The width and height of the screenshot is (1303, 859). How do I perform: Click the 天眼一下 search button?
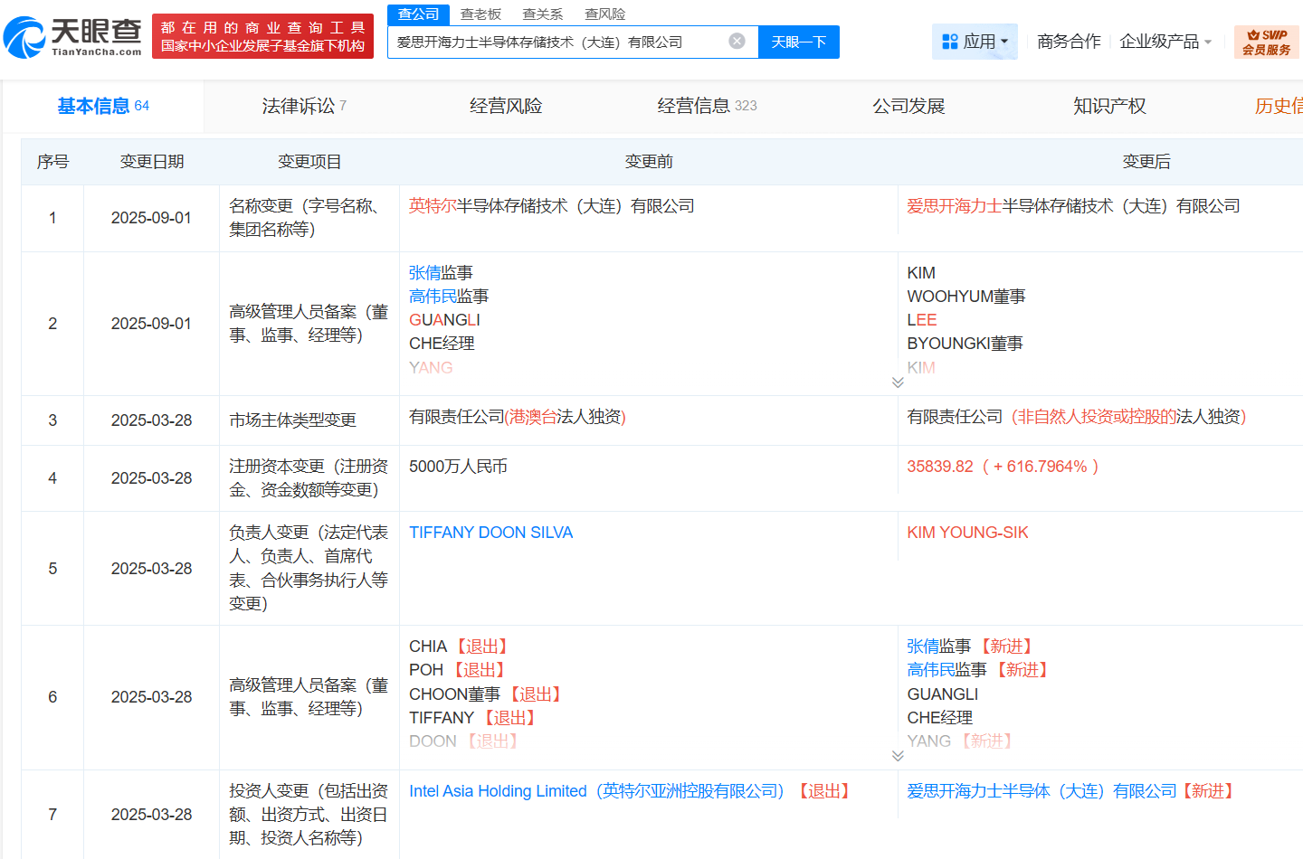[798, 42]
